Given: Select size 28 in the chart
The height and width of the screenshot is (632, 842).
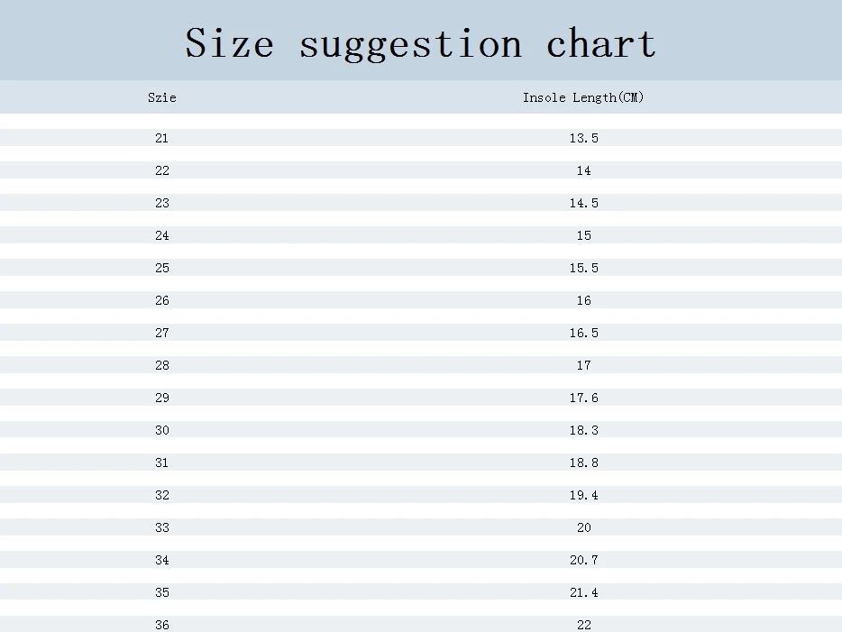Looking at the screenshot, I should (162, 365).
